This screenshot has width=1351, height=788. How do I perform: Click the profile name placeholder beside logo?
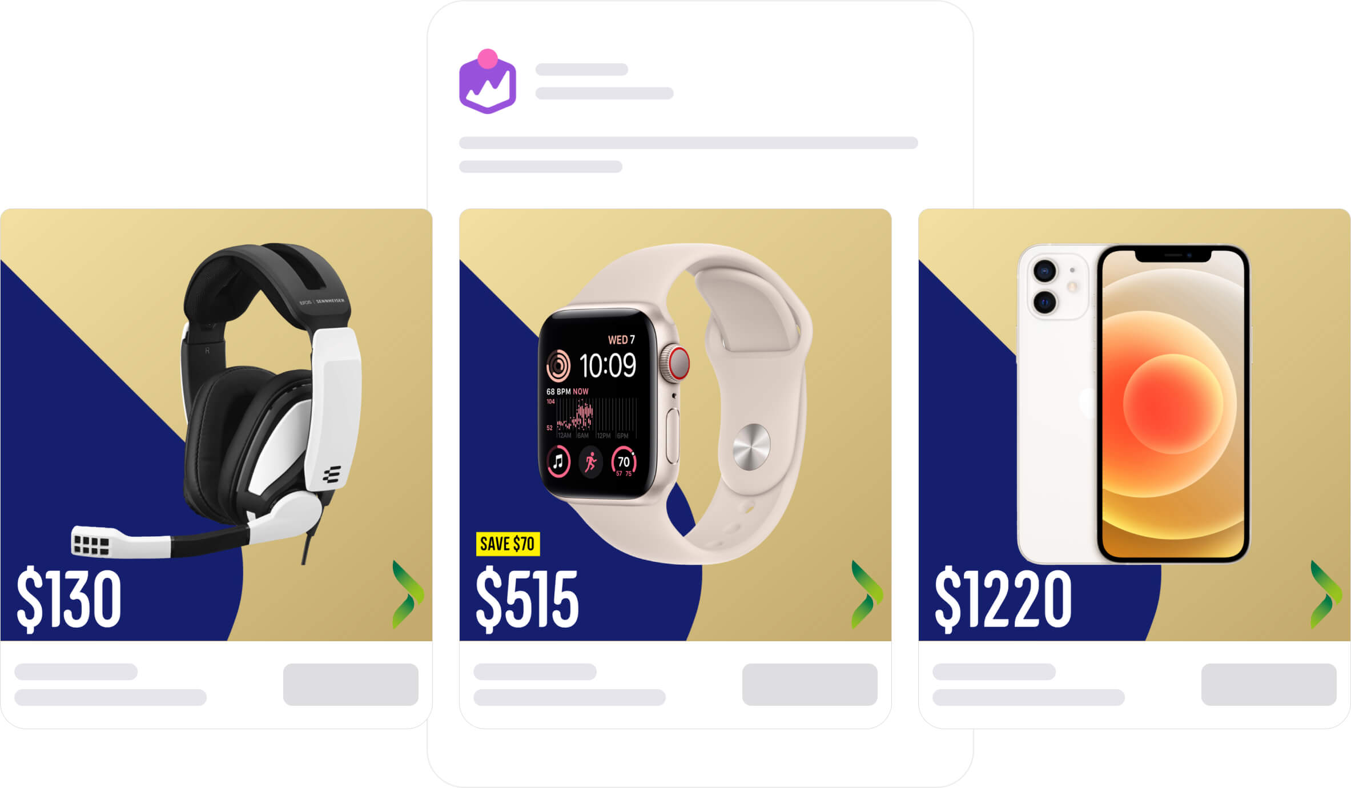582,70
